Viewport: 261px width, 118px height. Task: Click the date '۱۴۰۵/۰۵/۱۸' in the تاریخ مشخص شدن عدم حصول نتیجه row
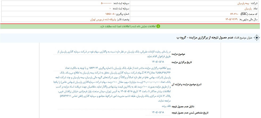pos(158,112)
